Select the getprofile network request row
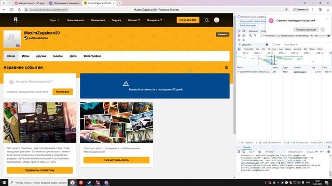The image size is (332, 186). (x=284, y=72)
